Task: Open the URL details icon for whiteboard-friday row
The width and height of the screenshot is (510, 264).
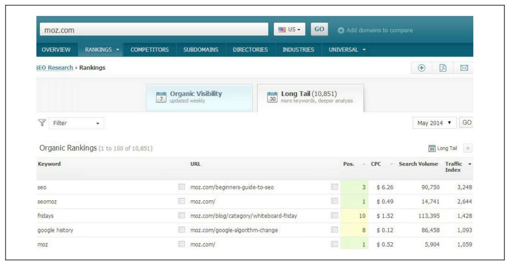Action: [335, 216]
